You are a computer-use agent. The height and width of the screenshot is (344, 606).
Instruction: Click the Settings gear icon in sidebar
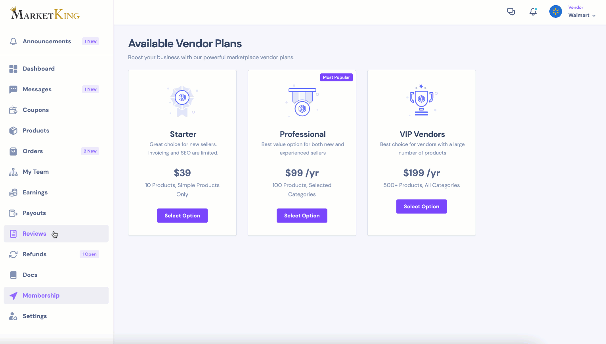tap(13, 317)
